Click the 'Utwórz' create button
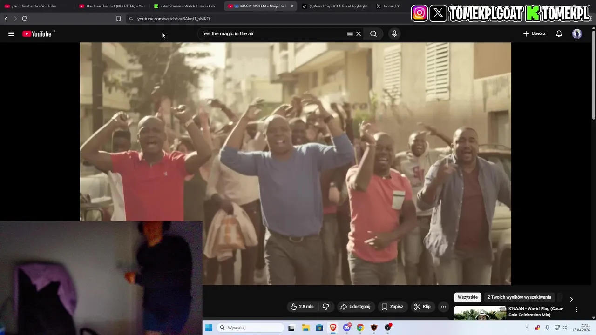 coord(534,34)
